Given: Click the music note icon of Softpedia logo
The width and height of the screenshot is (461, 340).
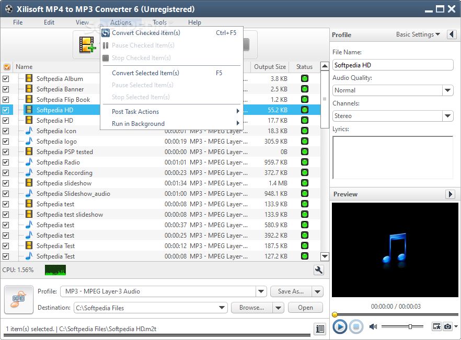Looking at the screenshot, I should point(29,141).
